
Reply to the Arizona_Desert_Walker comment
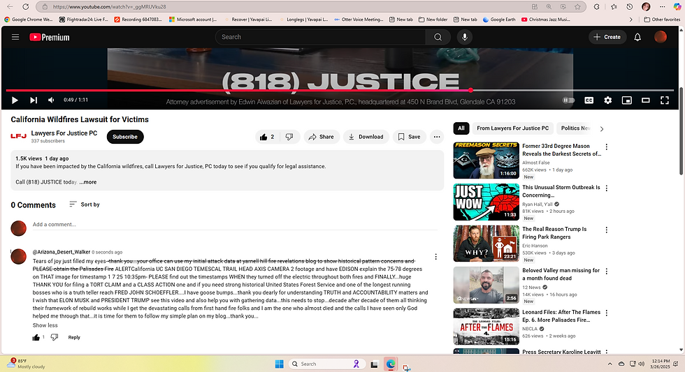click(74, 338)
